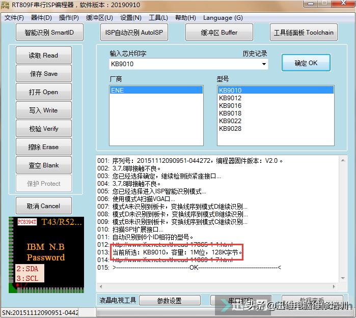Click log line 006 使用模式A扫描VGA口
Image resolution: width=356 pixels, height=318 pixels.
[136, 199]
